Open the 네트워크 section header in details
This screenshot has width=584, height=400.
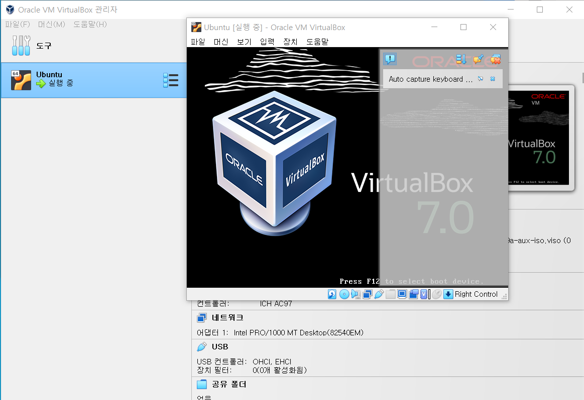(x=227, y=317)
